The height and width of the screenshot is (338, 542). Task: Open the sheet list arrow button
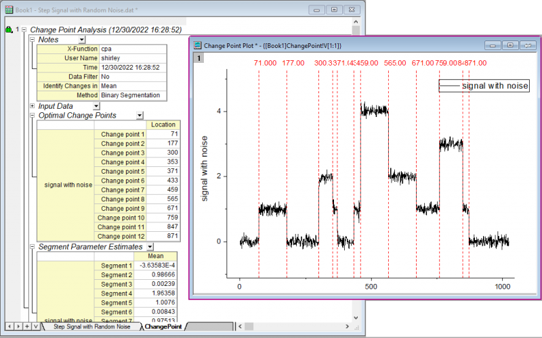point(35,327)
